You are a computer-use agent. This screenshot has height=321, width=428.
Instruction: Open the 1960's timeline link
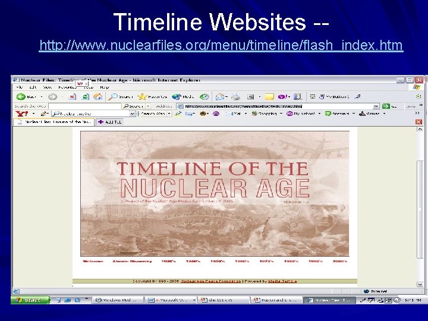[242, 262]
